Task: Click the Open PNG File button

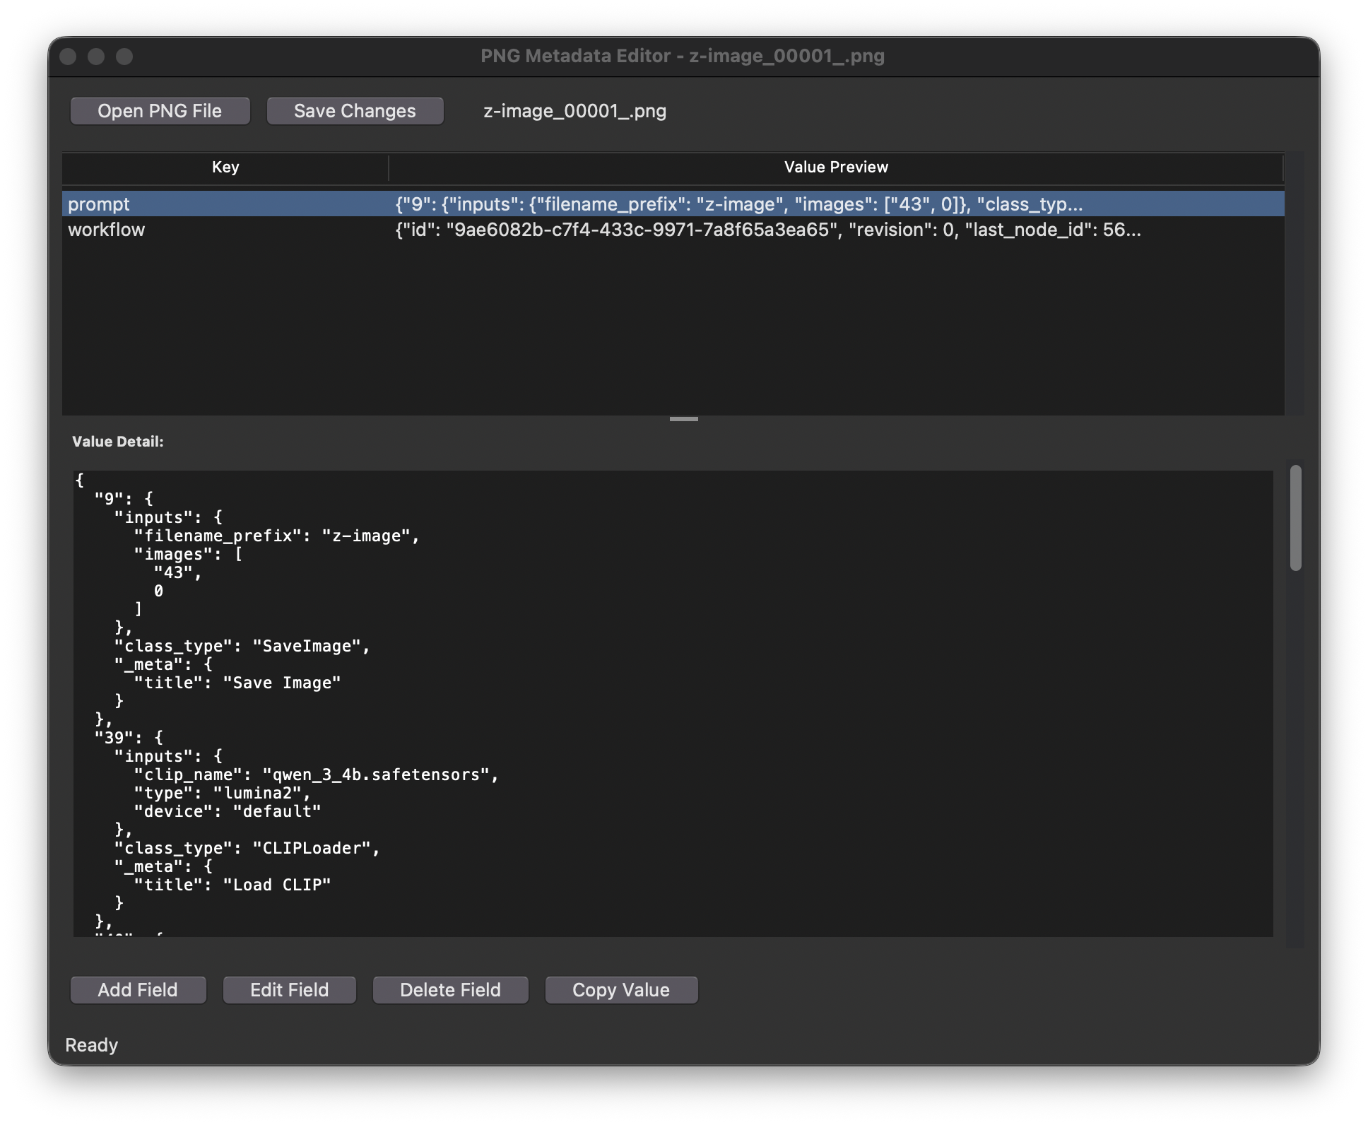Action: pos(160,111)
